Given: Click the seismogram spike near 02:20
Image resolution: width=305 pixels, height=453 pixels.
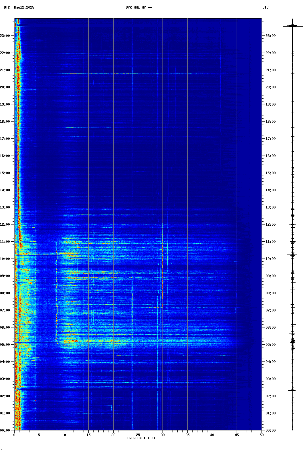Looking at the screenshot, I should pos(292,390).
